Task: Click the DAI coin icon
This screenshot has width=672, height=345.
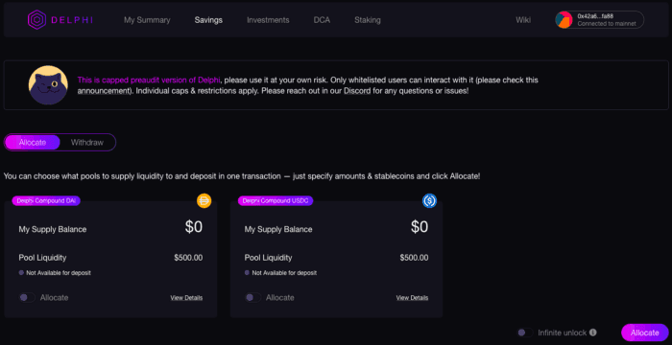Action: pos(204,200)
